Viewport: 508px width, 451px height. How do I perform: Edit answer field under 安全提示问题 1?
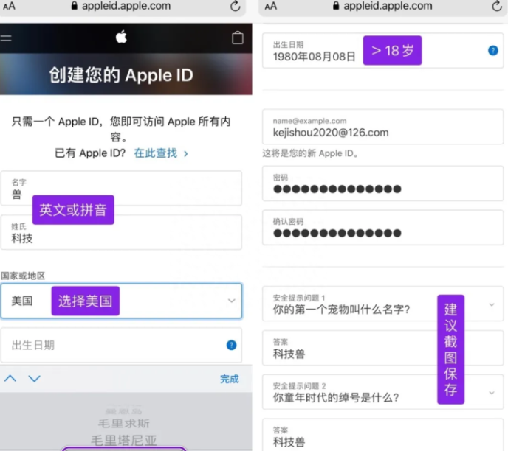(x=382, y=348)
